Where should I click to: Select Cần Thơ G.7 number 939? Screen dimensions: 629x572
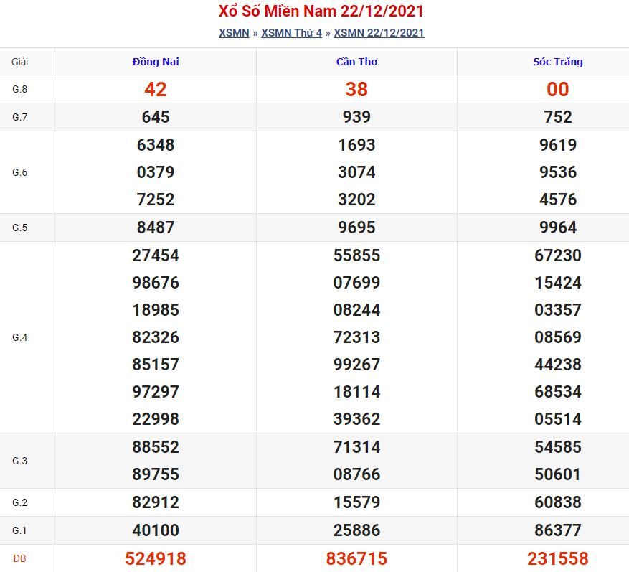click(x=356, y=117)
